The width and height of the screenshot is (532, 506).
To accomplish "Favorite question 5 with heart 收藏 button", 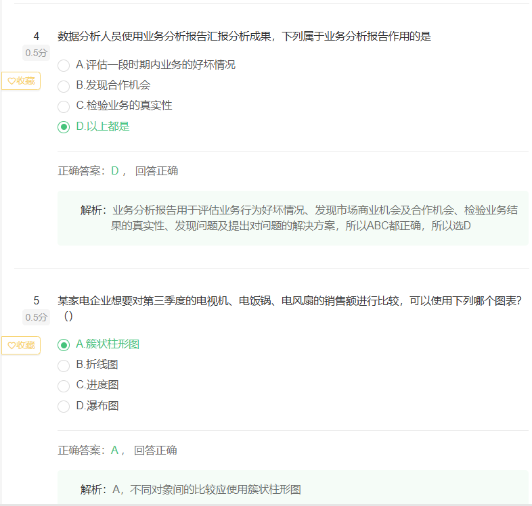I will [21, 346].
